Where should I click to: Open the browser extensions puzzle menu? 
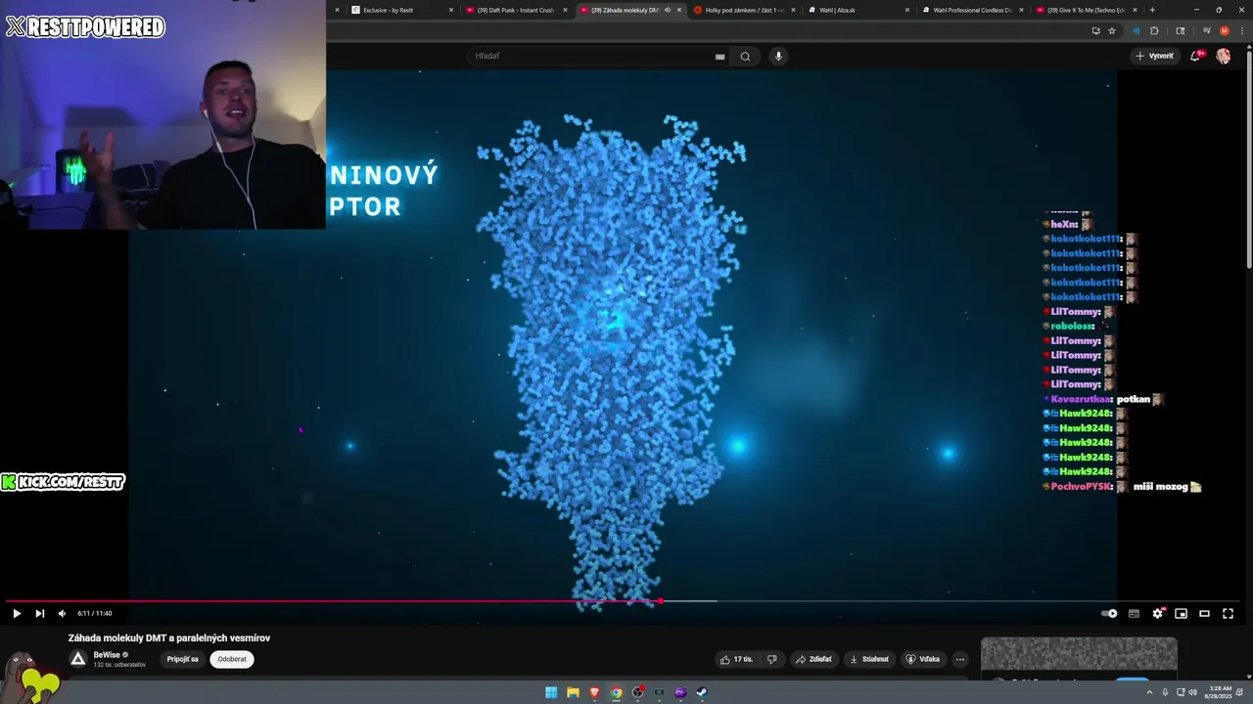[1154, 30]
